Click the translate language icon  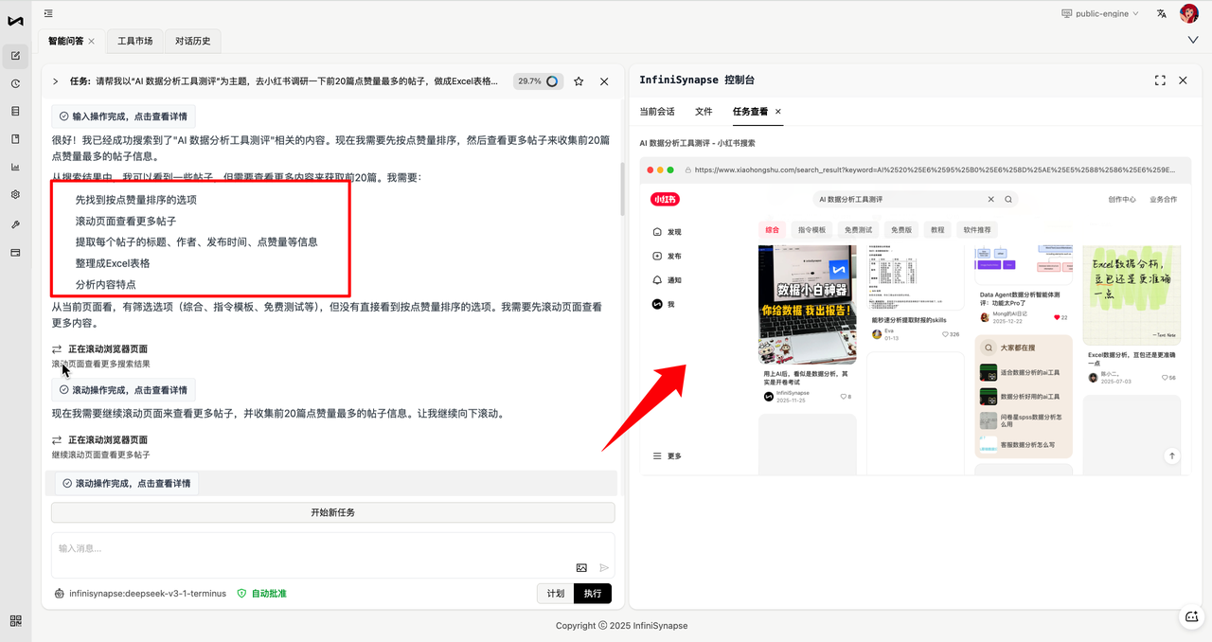pos(1162,13)
